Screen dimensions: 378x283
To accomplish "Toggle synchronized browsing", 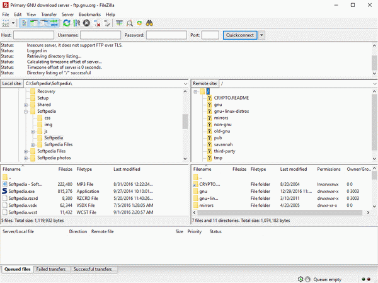I will coord(139,23).
